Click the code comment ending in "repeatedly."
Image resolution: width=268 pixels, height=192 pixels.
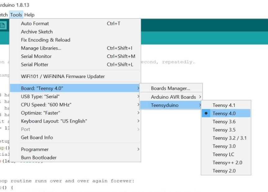[x=167, y=62]
